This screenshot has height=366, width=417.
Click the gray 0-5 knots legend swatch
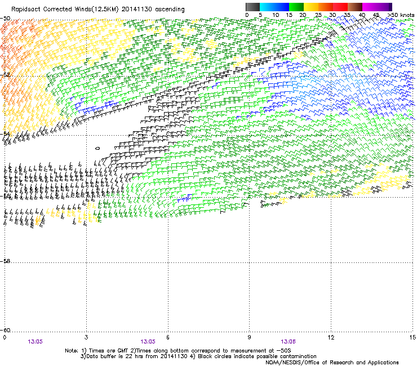[x=252, y=7]
